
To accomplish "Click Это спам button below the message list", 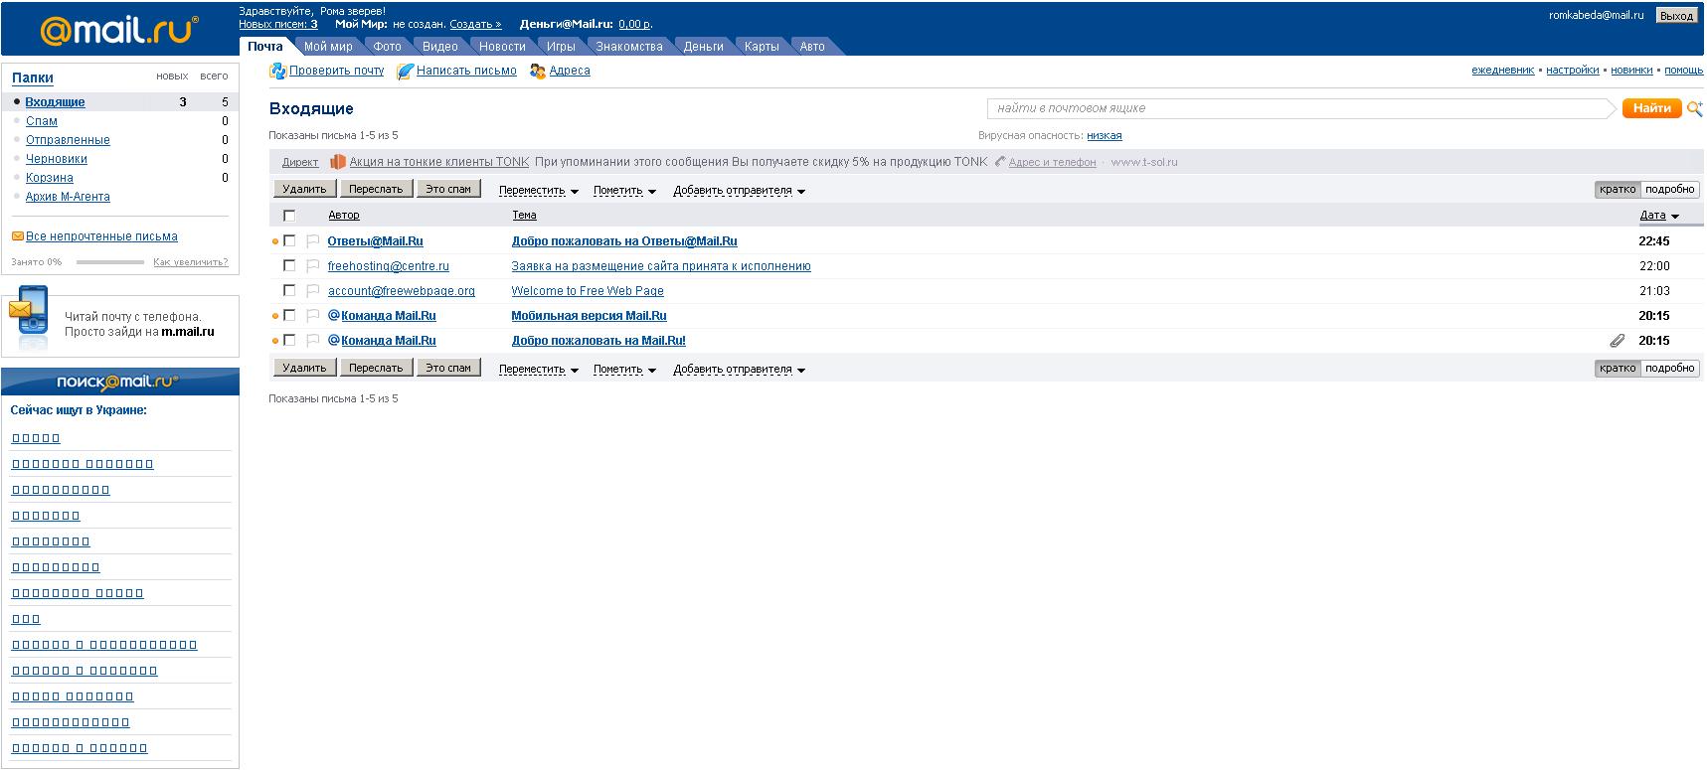I will point(448,368).
